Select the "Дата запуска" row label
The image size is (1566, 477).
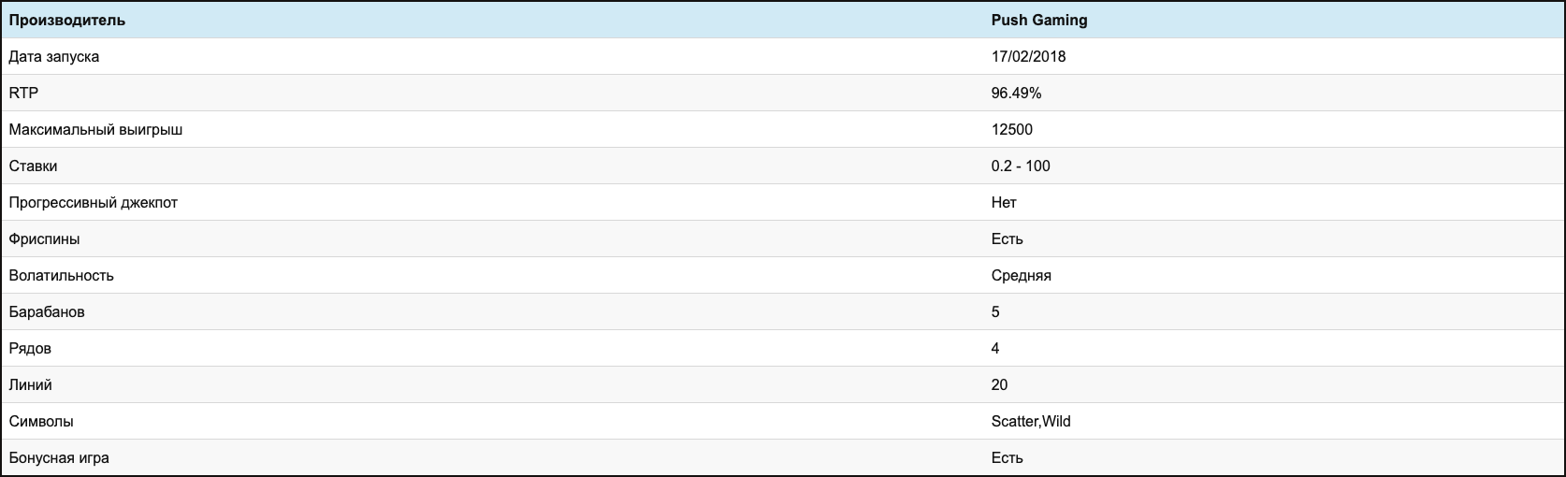point(54,56)
